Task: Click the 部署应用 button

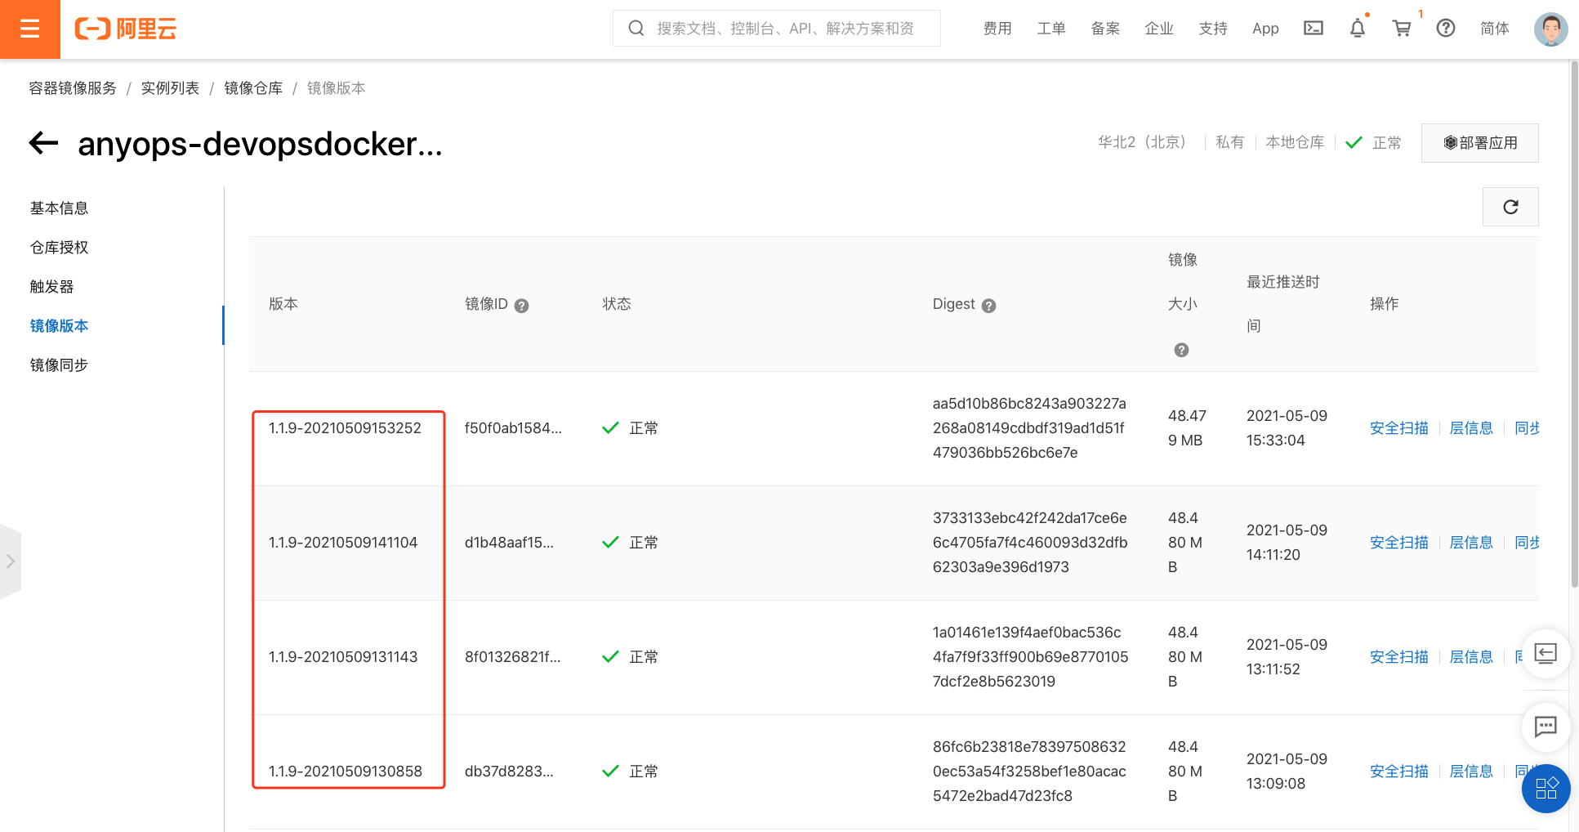Action: click(x=1479, y=143)
